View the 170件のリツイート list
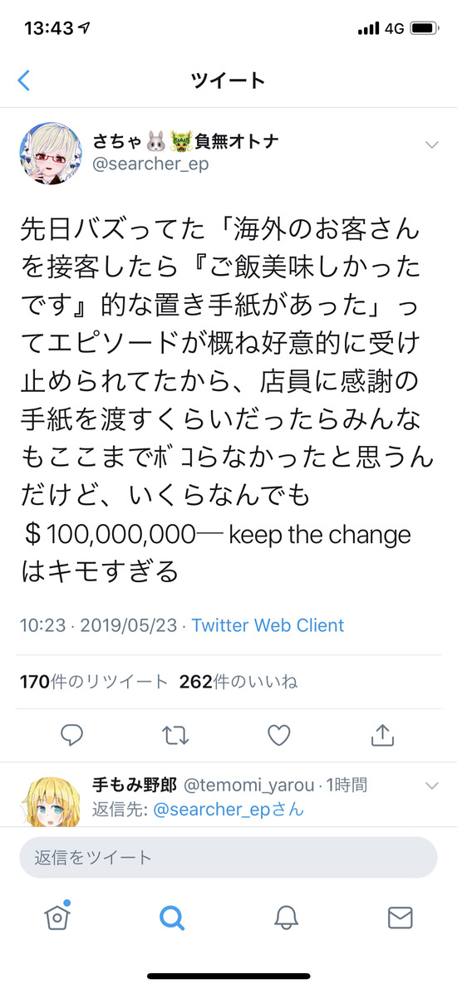The height and width of the screenshot is (989, 457). coord(94,682)
